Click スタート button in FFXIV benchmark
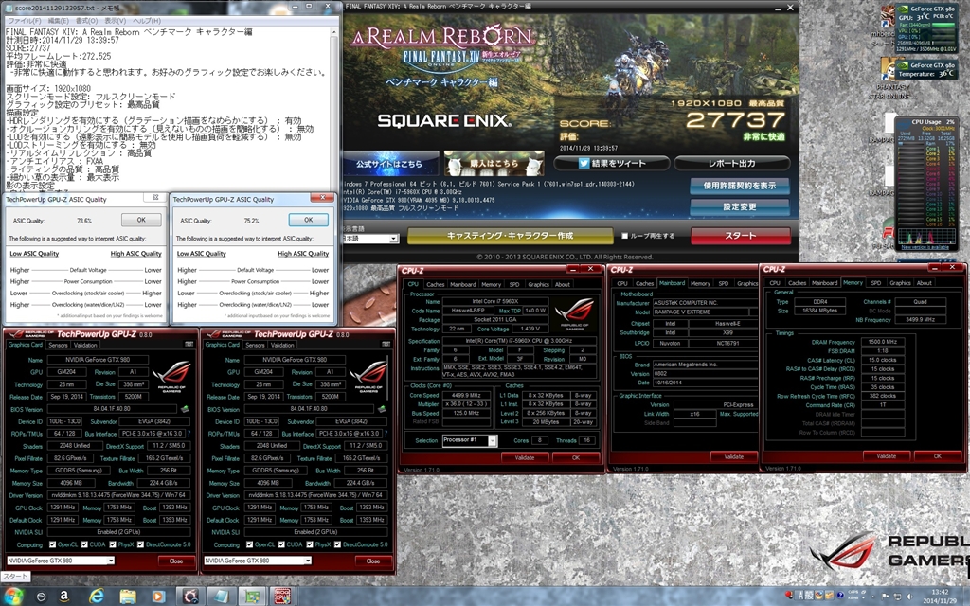Viewport: 970px width, 606px height. [x=741, y=236]
